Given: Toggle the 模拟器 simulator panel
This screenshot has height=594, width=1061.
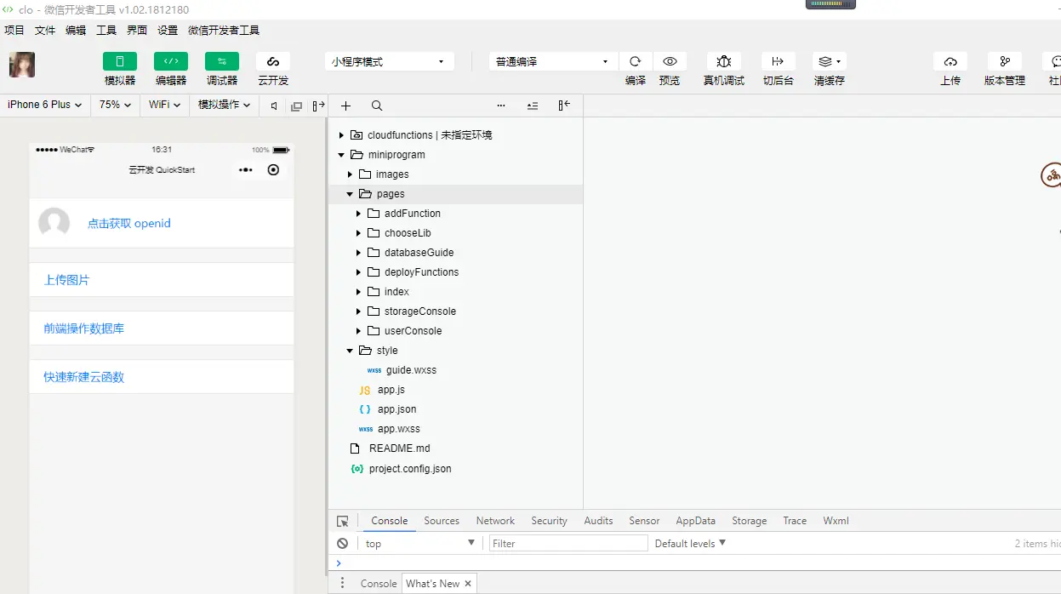Looking at the screenshot, I should (x=120, y=61).
